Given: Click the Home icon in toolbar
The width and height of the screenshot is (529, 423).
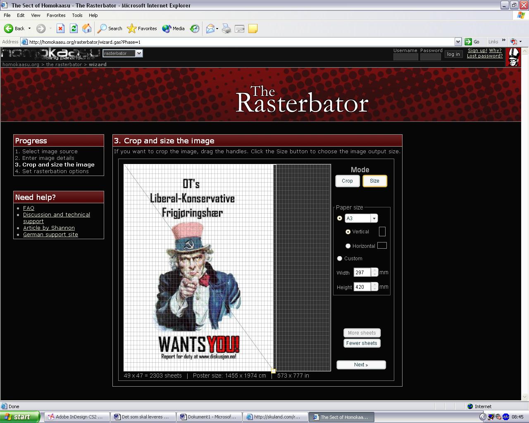Looking at the screenshot, I should [87, 29].
